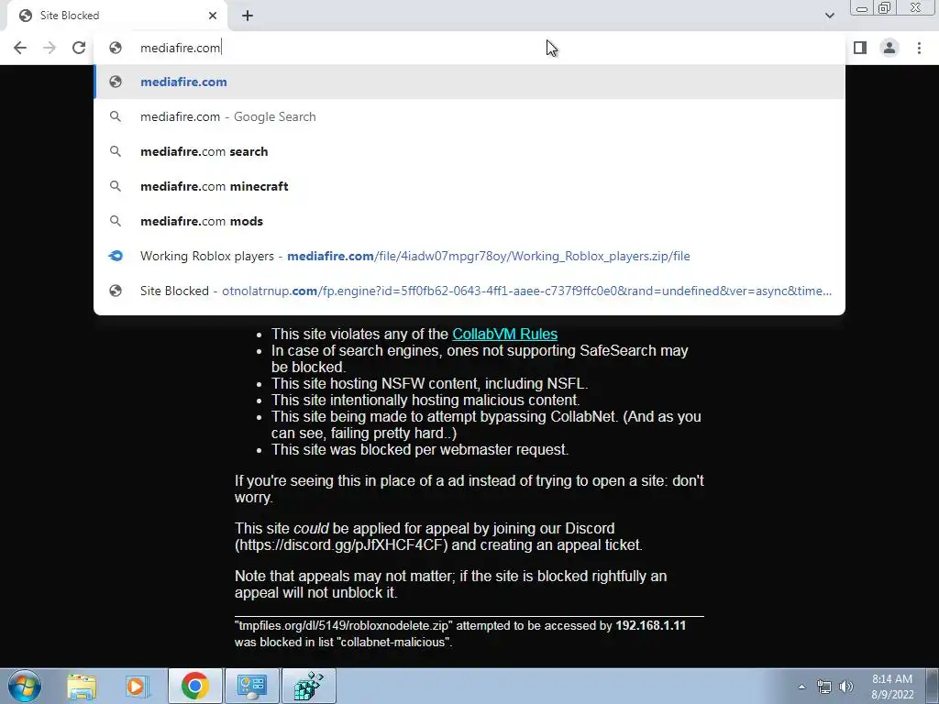
Task: Open the CollabVM Rules link
Action: [505, 334]
